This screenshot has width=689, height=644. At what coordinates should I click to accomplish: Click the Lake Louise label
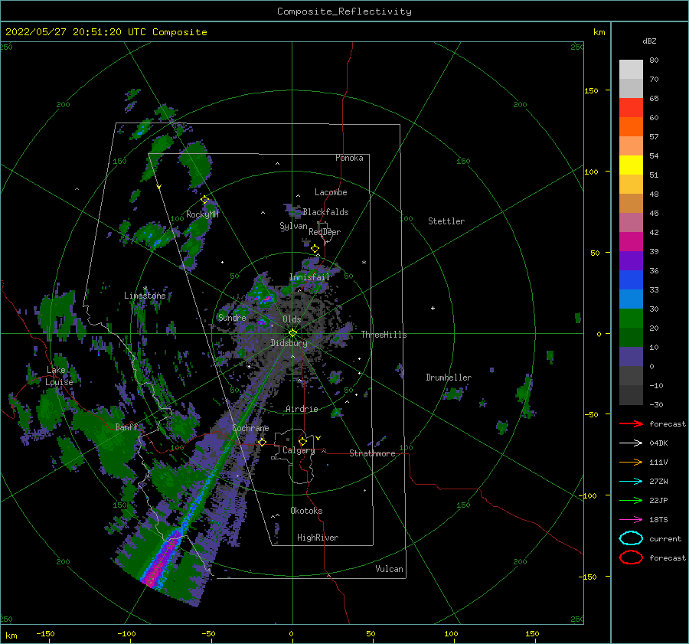pyautogui.click(x=59, y=376)
